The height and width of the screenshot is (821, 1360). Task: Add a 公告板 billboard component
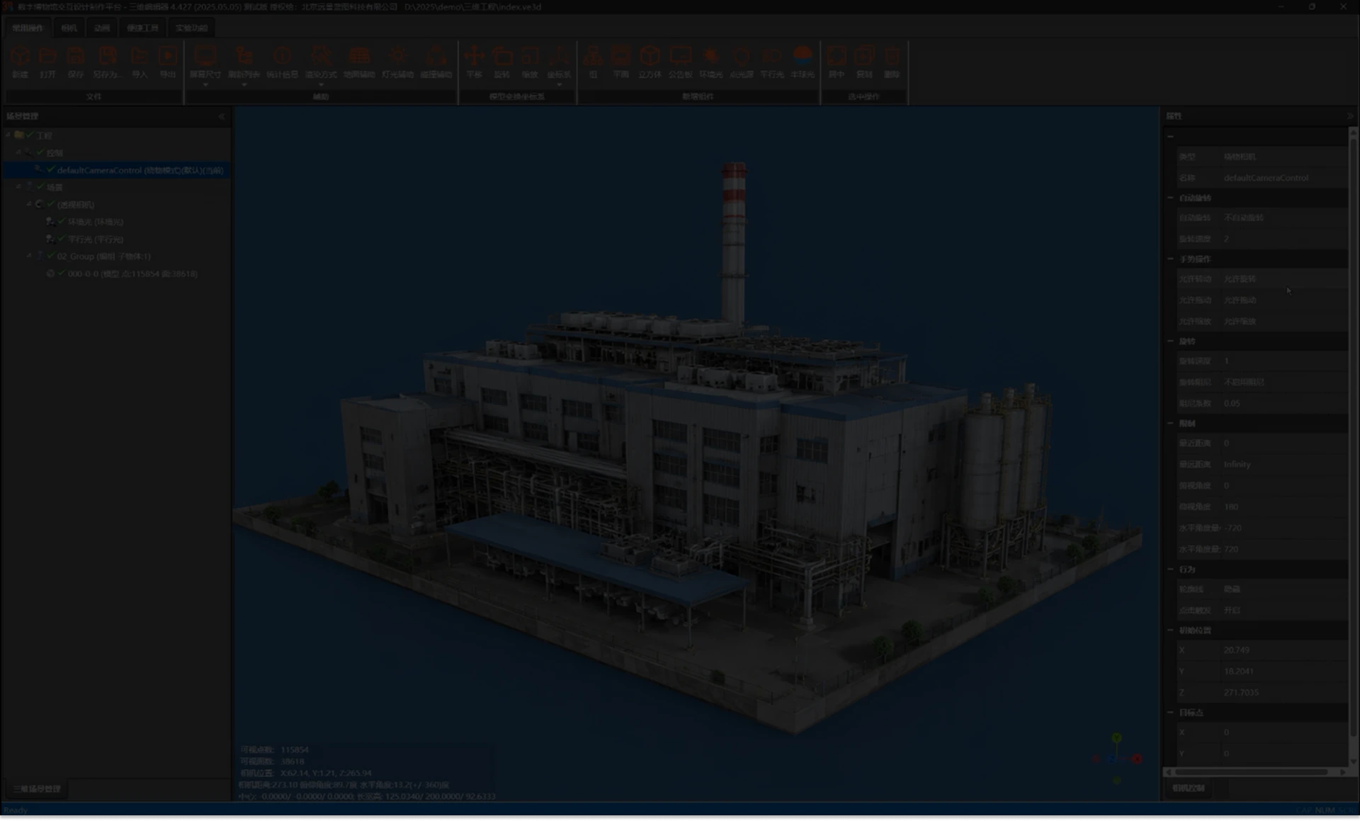click(x=680, y=57)
